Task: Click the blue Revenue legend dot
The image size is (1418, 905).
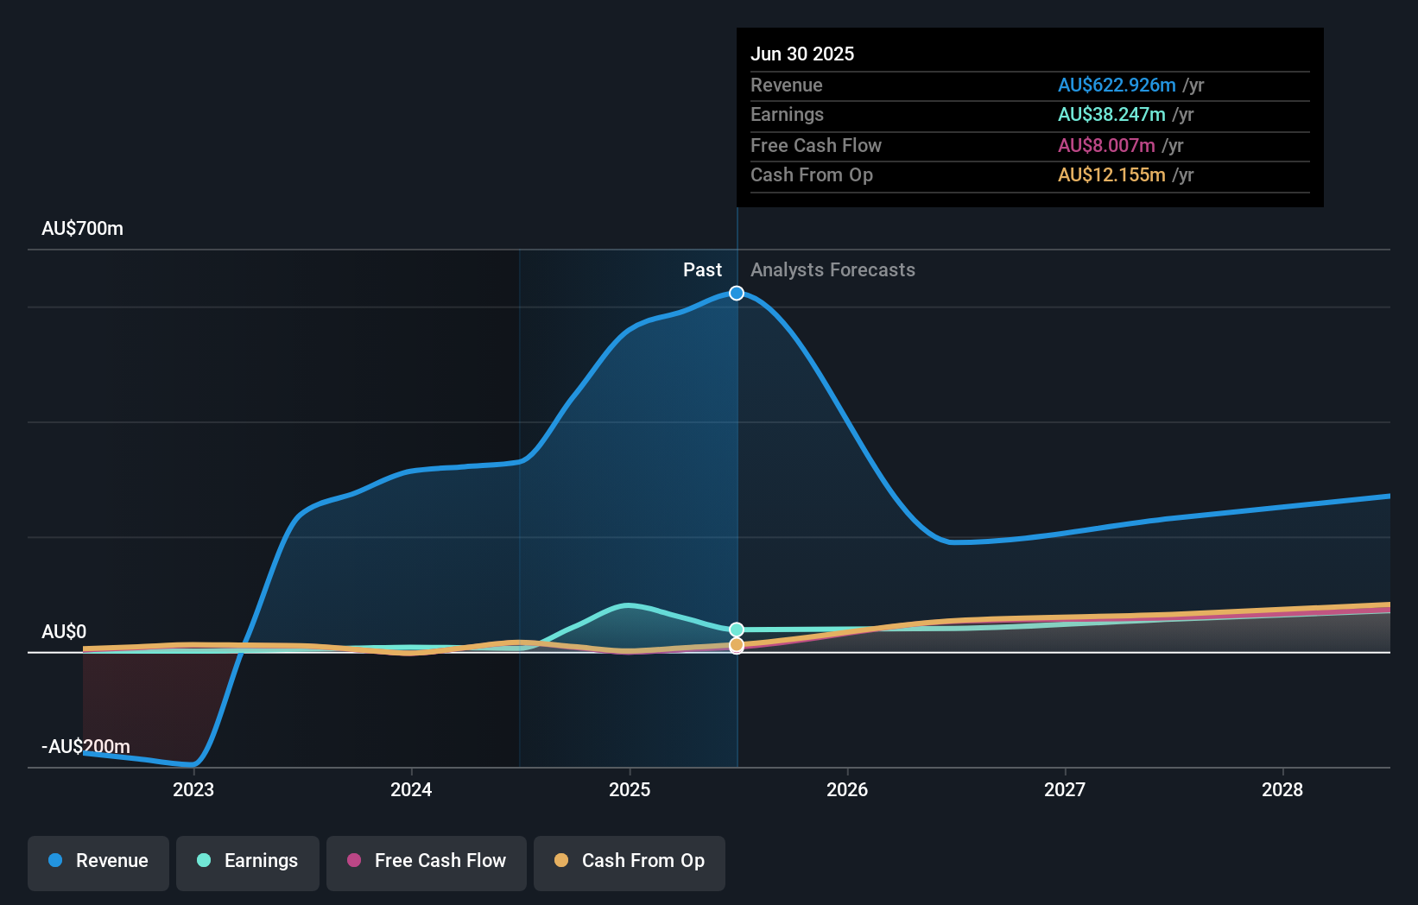Action: point(55,861)
